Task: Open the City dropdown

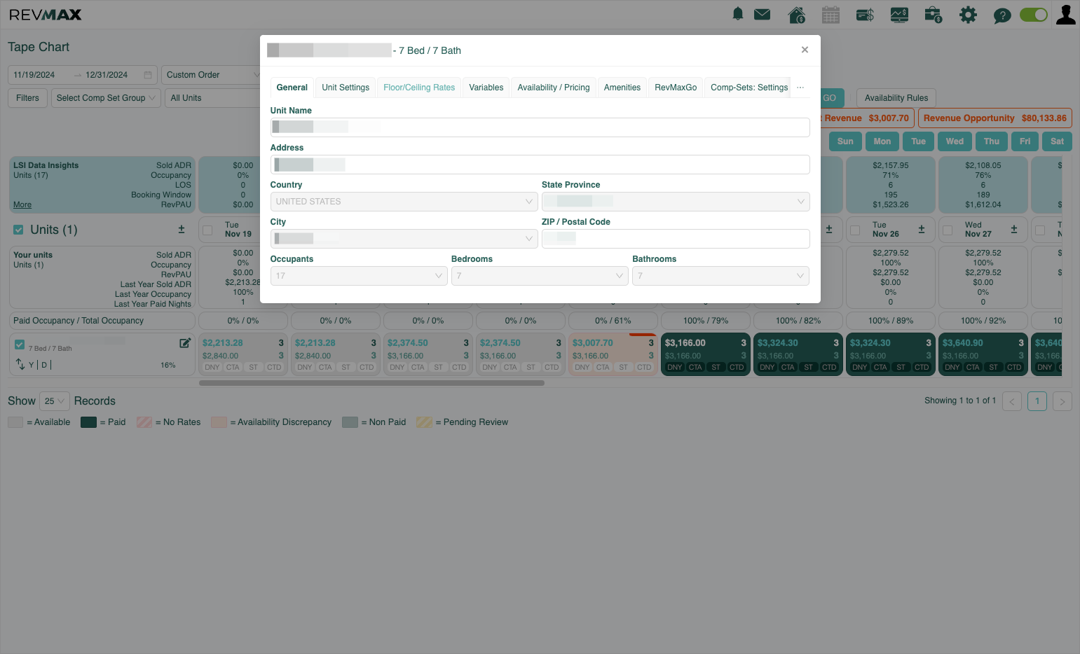Action: pos(404,239)
